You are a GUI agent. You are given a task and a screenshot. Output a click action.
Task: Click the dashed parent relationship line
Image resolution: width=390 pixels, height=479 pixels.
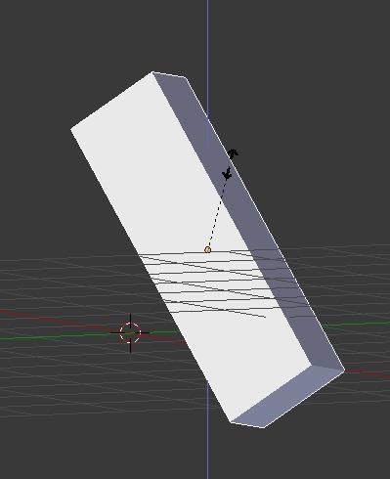217,213
